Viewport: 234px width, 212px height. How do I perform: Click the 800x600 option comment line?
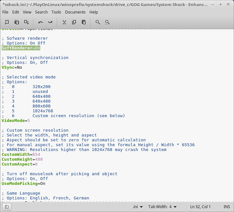point(26,106)
